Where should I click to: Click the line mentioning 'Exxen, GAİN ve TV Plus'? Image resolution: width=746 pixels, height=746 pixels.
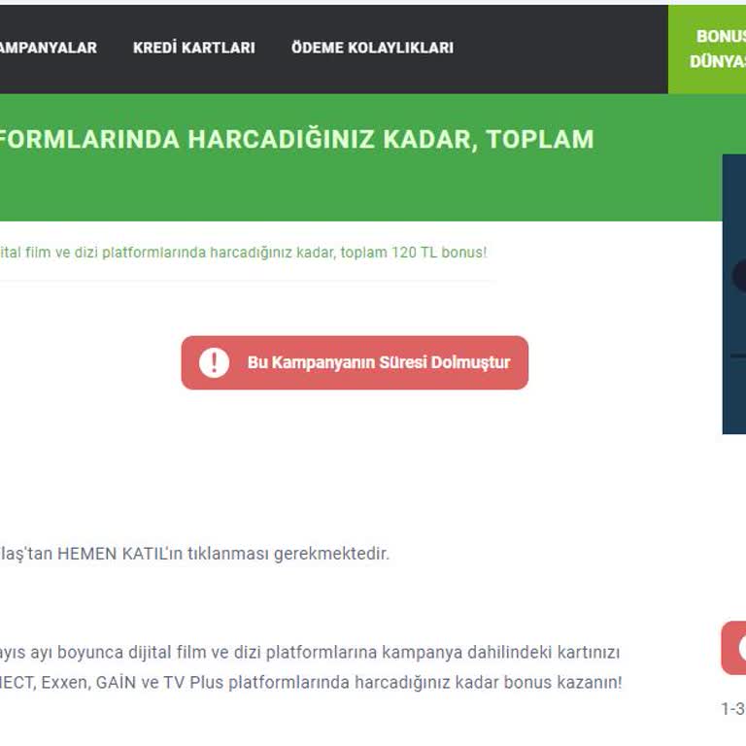311,683
